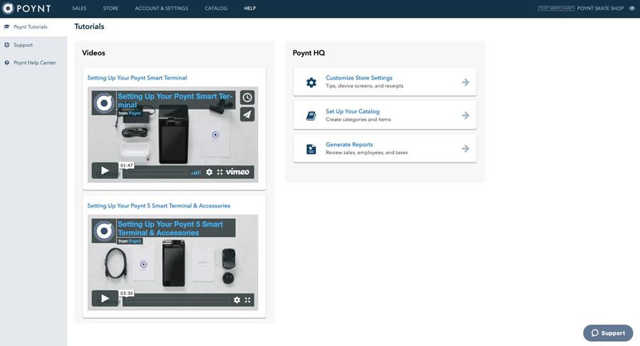This screenshot has height=346, width=640.
Task: Click the lifebuoy icon beside Support
Action: [x=6, y=45]
